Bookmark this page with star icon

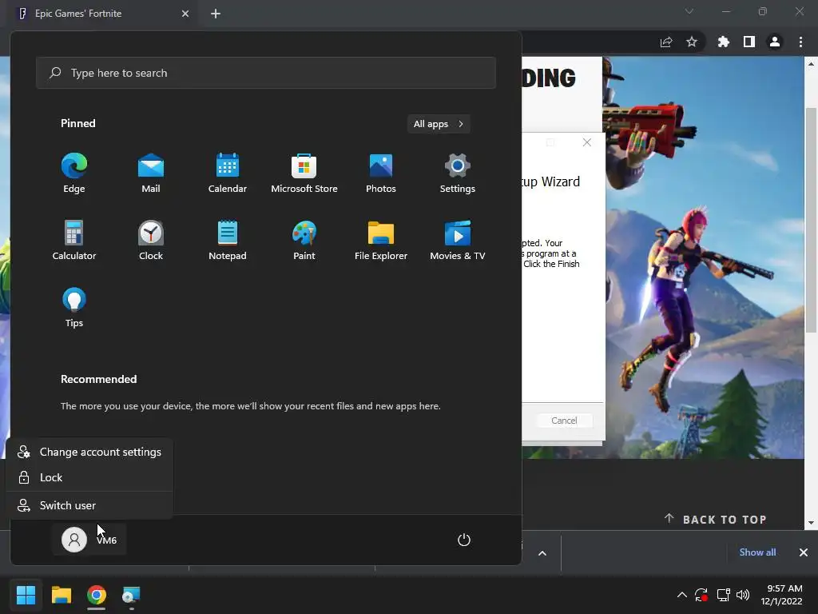pyautogui.click(x=692, y=42)
